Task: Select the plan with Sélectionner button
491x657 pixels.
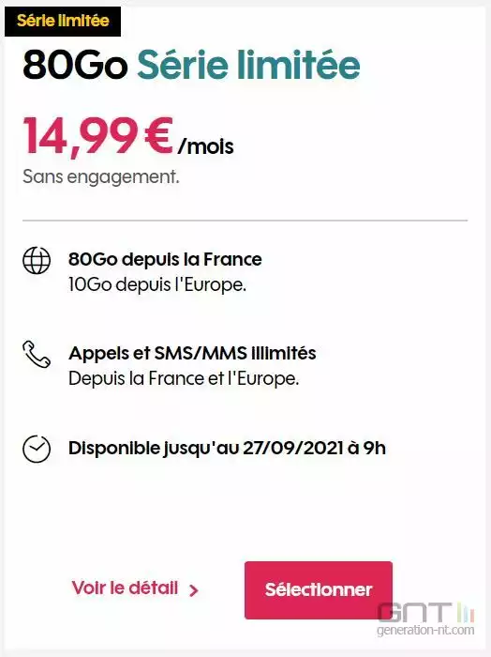Action: [319, 590]
